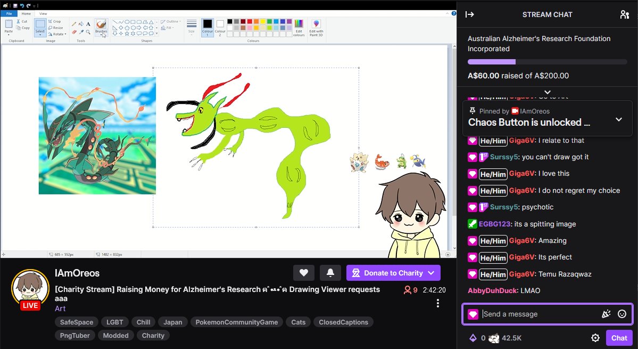Click the Paste clipboard icon
The image size is (638, 349).
[9, 23]
